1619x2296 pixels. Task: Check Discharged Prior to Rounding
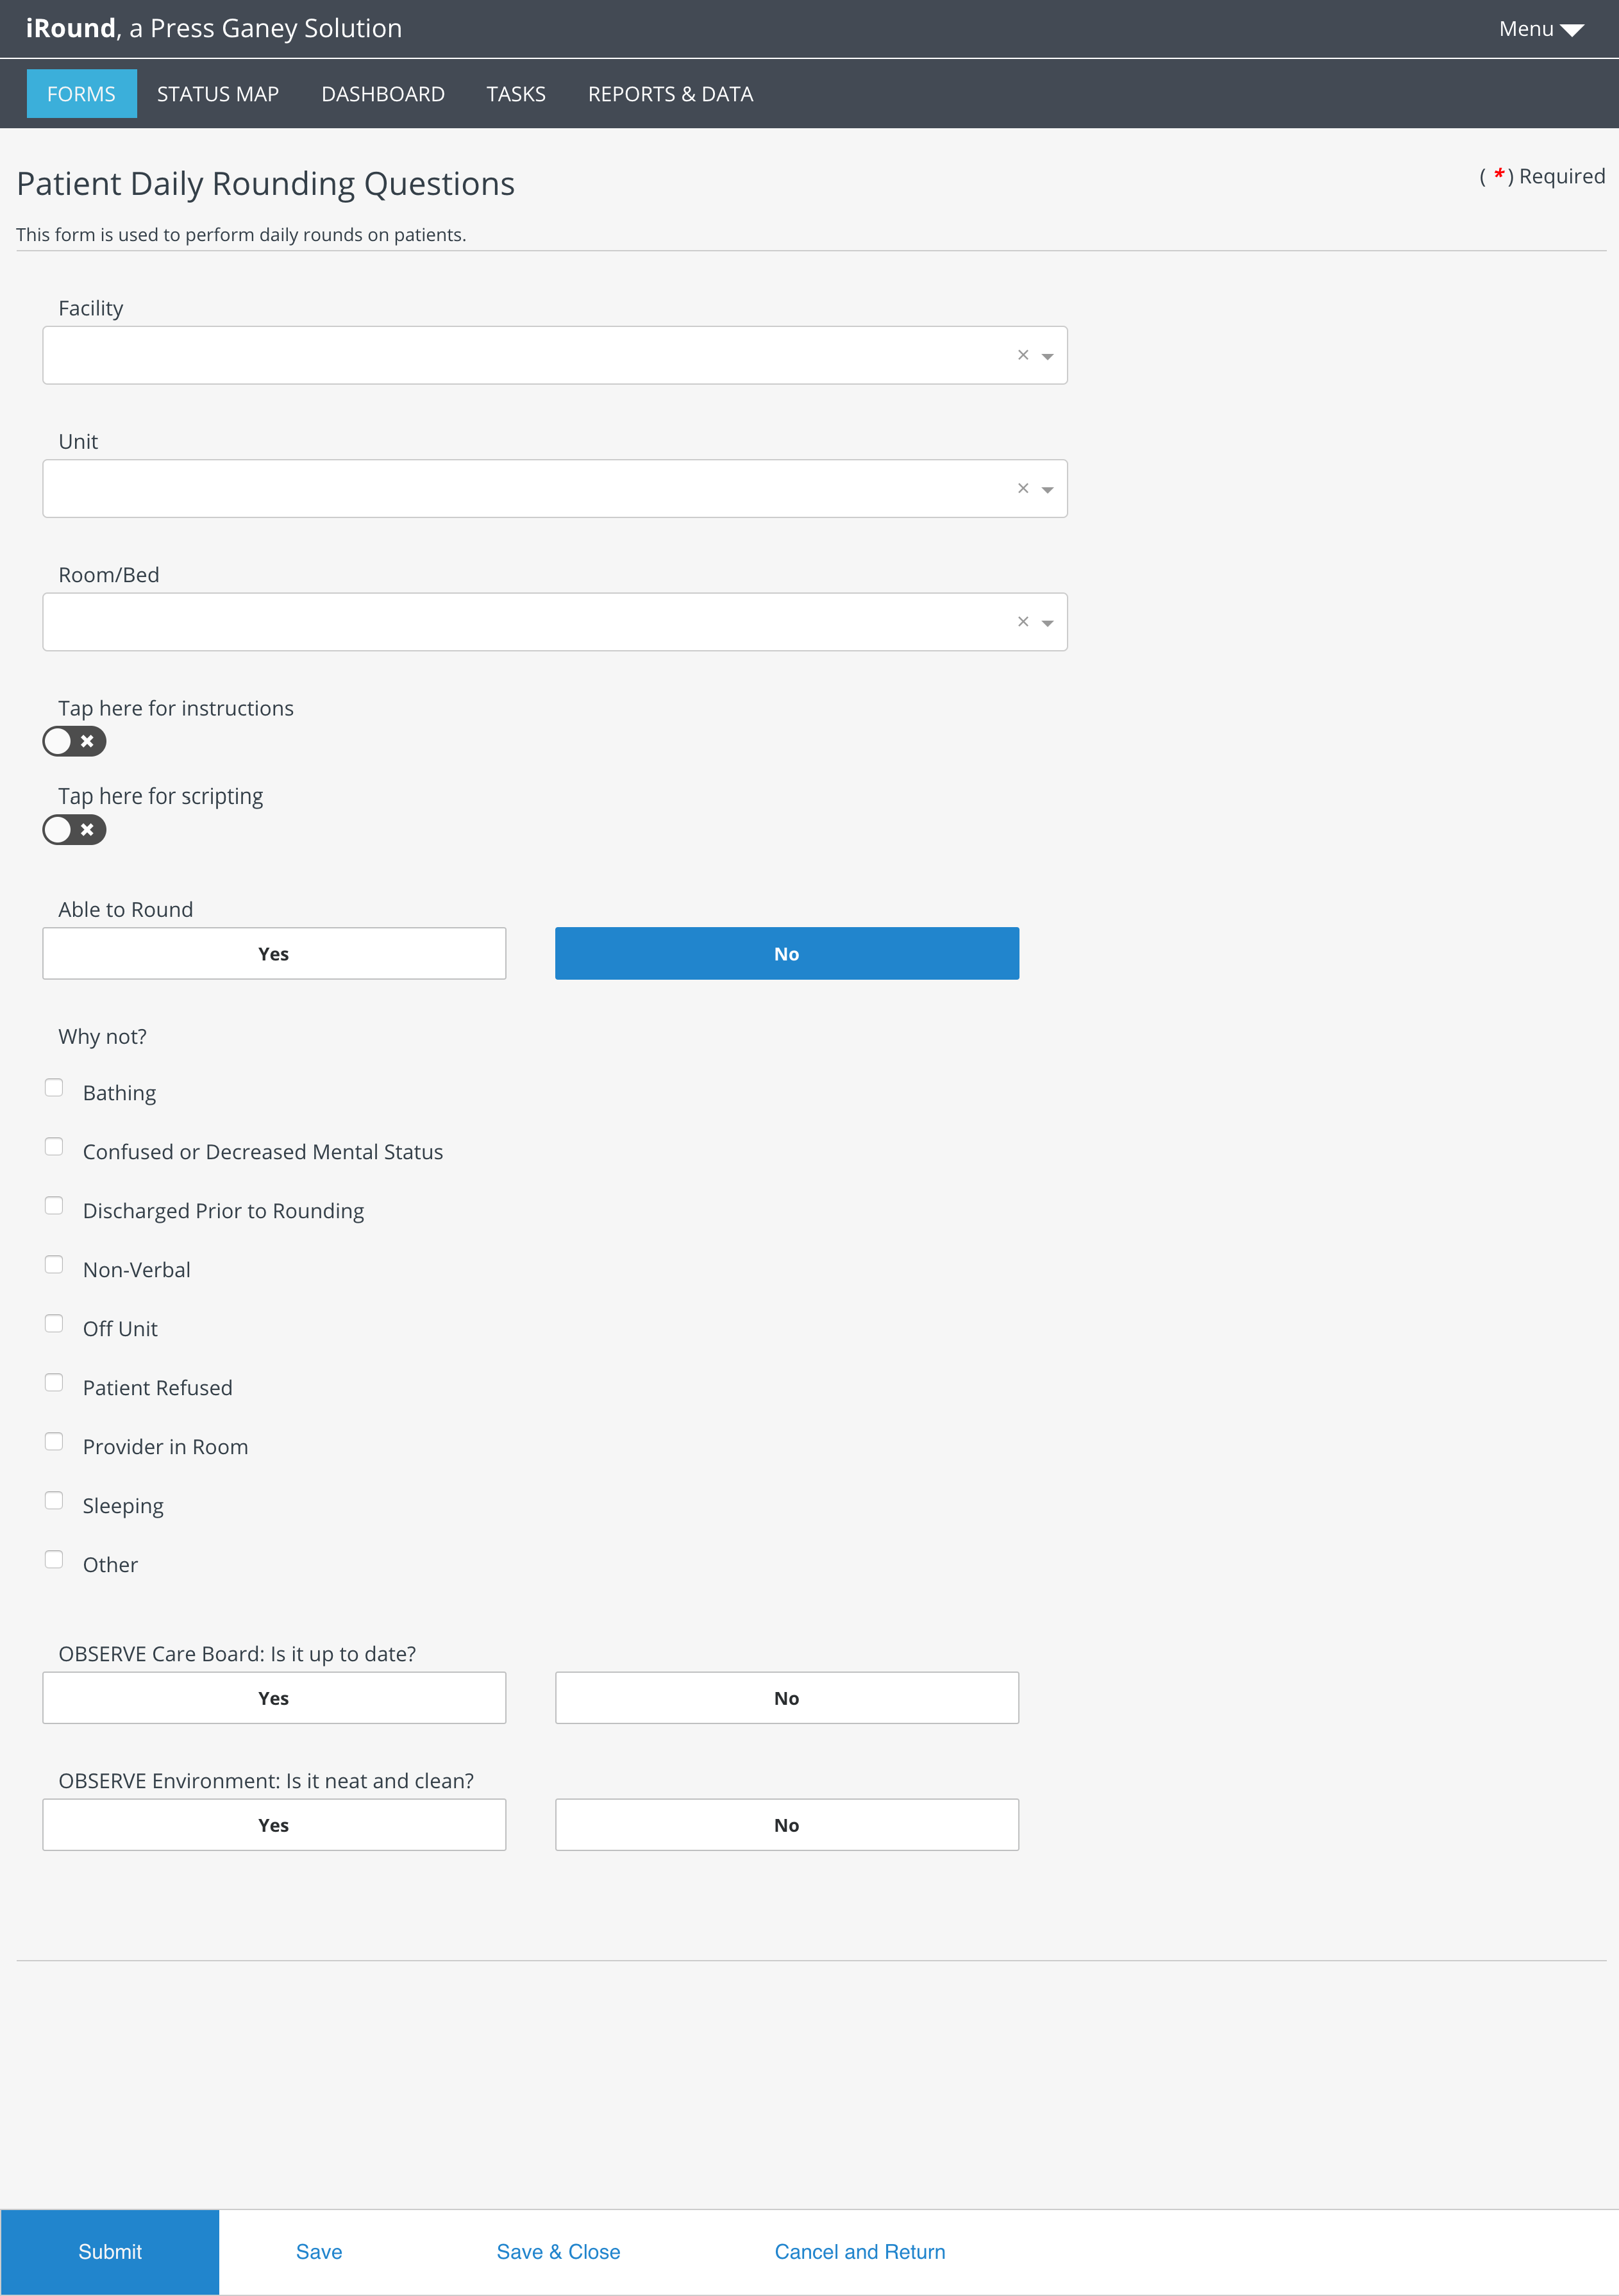[54, 1206]
